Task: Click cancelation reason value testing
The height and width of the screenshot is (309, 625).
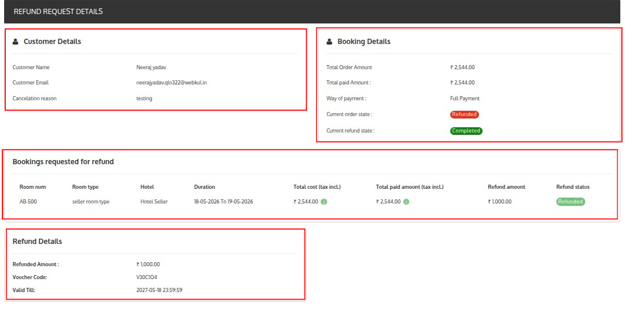Action: tap(144, 99)
